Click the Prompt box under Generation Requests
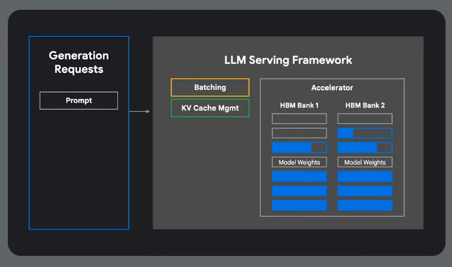This screenshot has height=267, width=452. (79, 100)
